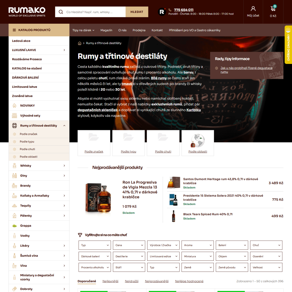Click the Likéry bottle icon
This screenshot has height=292, width=292.
pyautogui.click(x=15, y=246)
